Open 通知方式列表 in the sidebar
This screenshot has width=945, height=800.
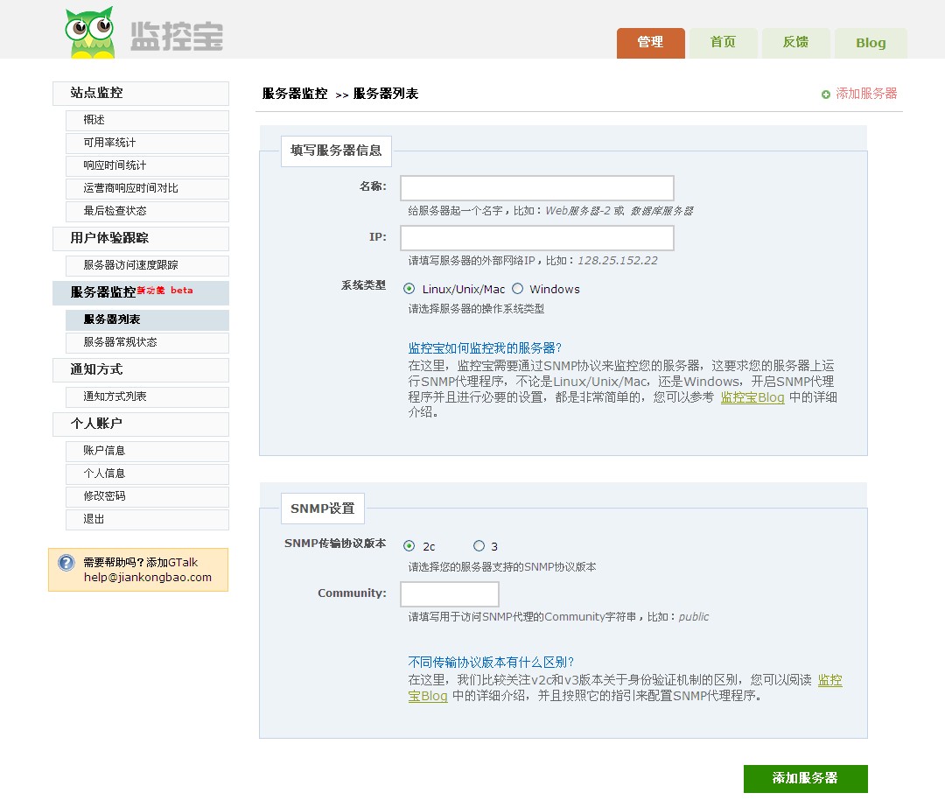[147, 397]
